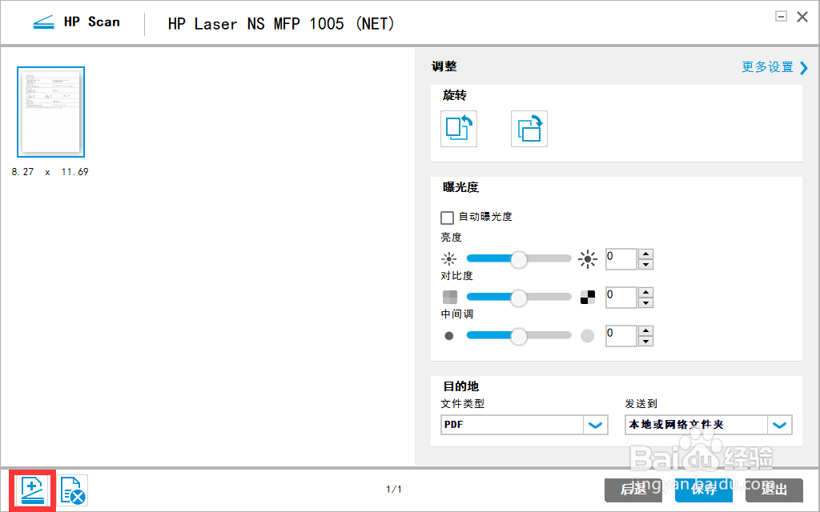Image resolution: width=820 pixels, height=512 pixels.
Task: Decrease the 对比度 value with the down arrow
Action: 646,303
